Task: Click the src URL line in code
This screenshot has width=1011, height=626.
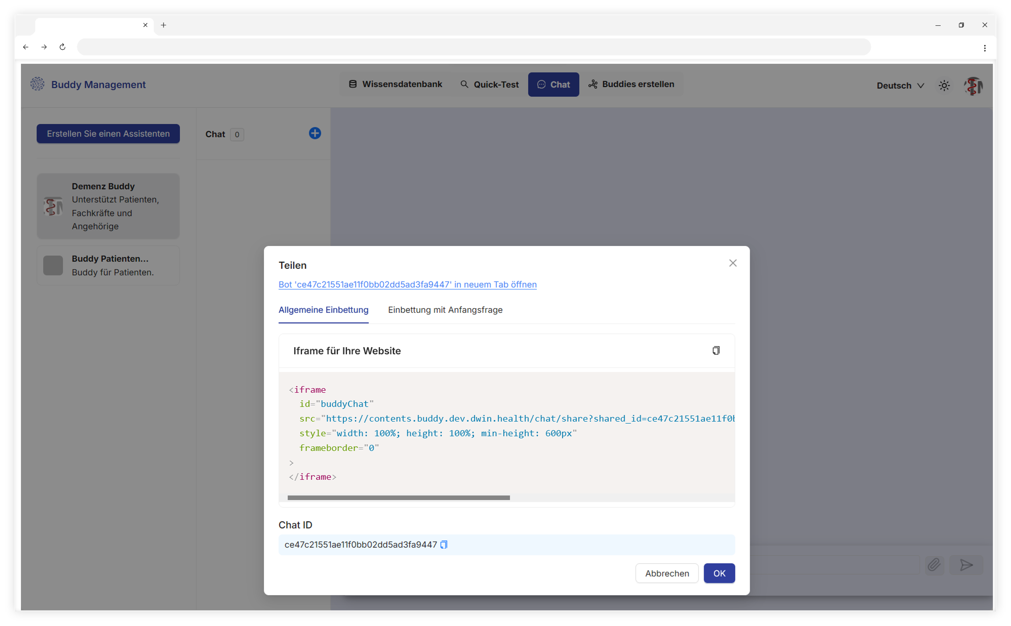Action: tap(517, 419)
